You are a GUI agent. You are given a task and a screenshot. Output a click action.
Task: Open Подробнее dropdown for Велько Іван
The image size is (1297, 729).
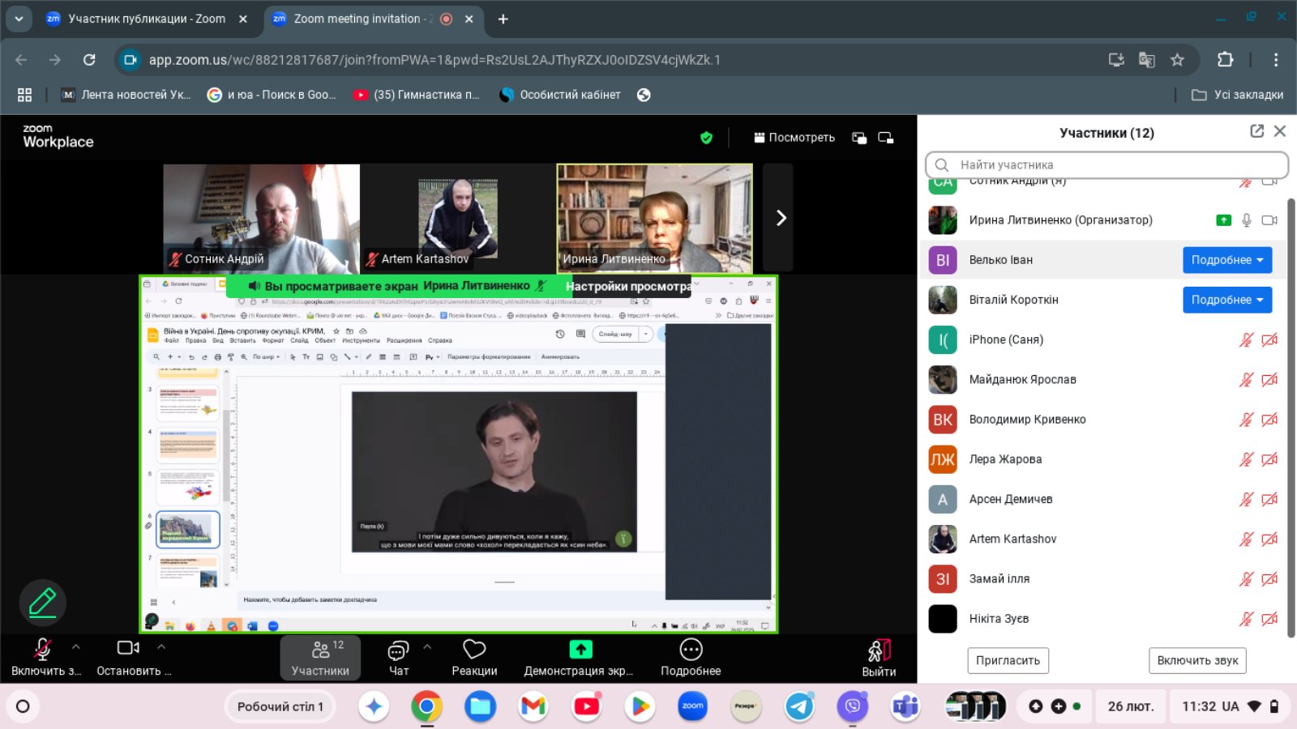pos(1227,260)
